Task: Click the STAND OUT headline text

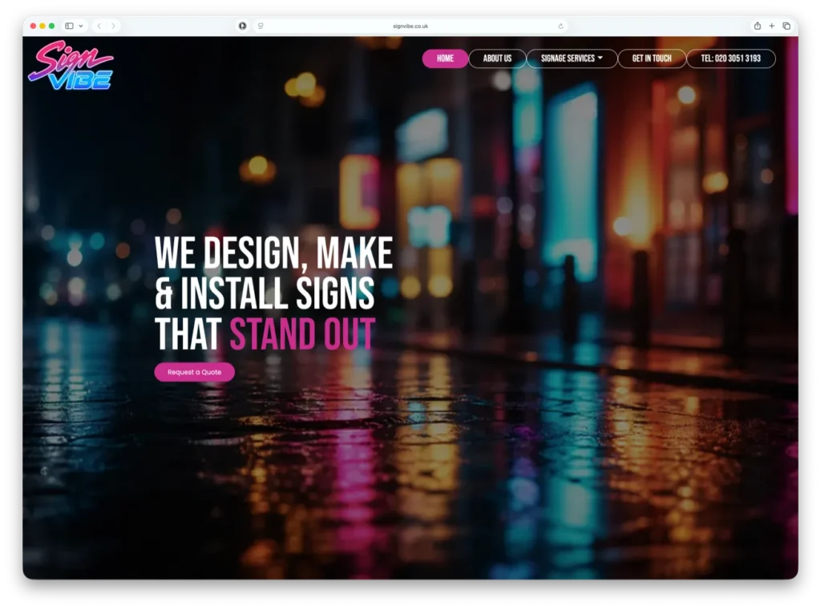Action: [x=302, y=333]
